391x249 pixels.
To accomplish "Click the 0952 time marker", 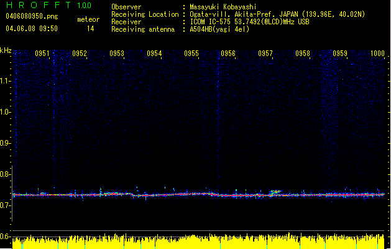I will coord(80,54).
